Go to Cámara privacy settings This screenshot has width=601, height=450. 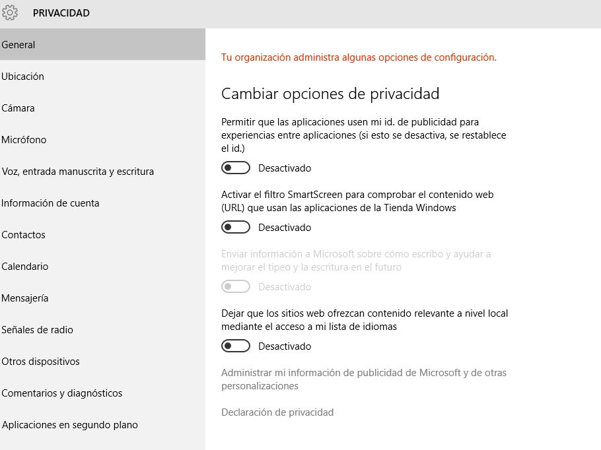pos(18,108)
